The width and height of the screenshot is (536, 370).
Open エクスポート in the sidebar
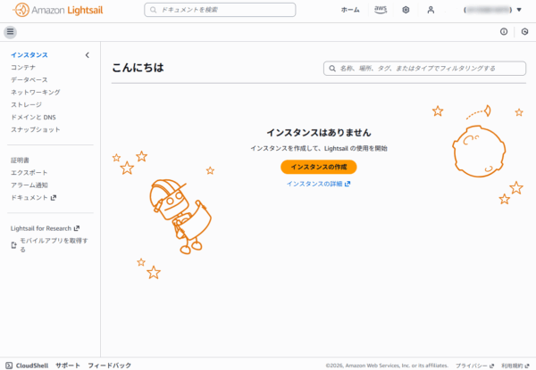point(29,173)
